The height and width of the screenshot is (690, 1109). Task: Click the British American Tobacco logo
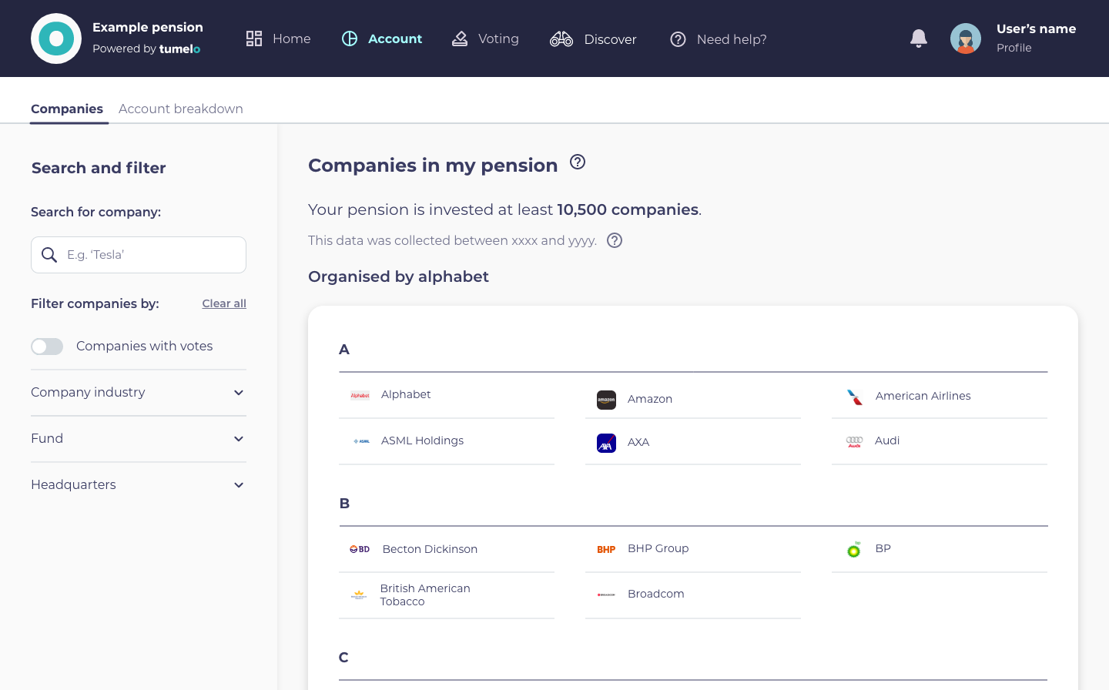pos(359,595)
